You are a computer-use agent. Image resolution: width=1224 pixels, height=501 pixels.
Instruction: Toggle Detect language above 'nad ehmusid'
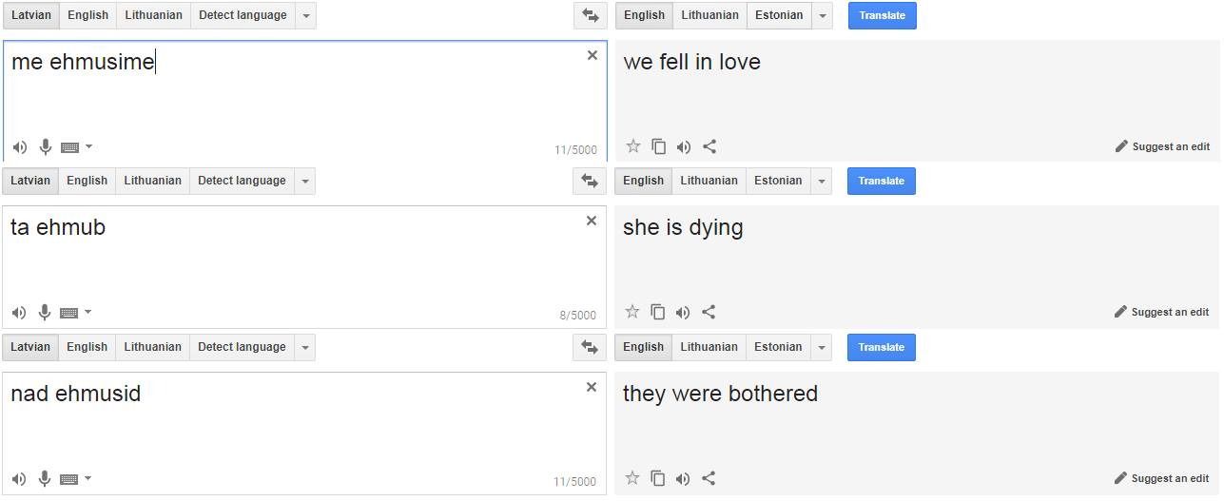(x=242, y=347)
